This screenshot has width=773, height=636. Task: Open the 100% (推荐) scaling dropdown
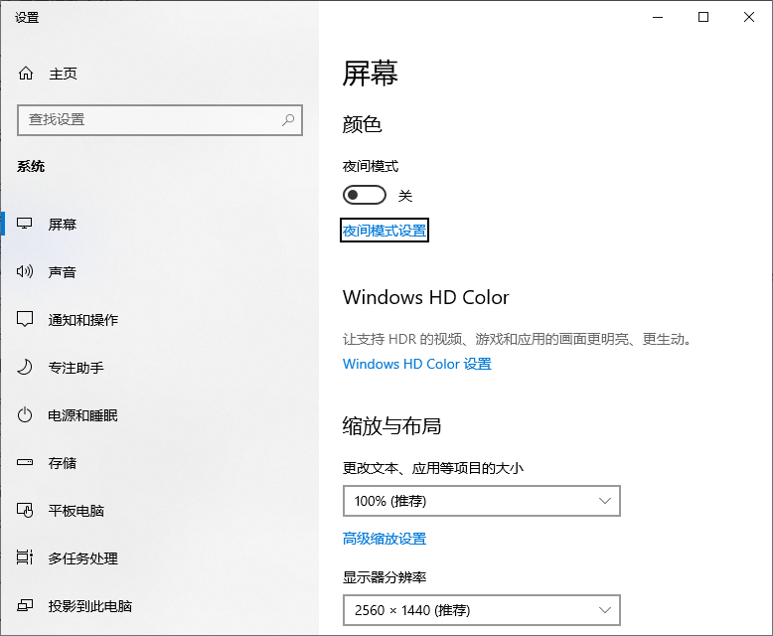[481, 501]
